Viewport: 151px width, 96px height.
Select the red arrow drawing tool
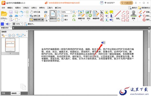click(123, 12)
